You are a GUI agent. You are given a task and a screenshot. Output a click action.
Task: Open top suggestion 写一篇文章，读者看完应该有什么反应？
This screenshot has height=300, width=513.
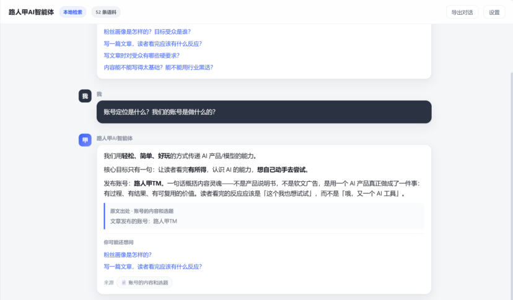153,44
